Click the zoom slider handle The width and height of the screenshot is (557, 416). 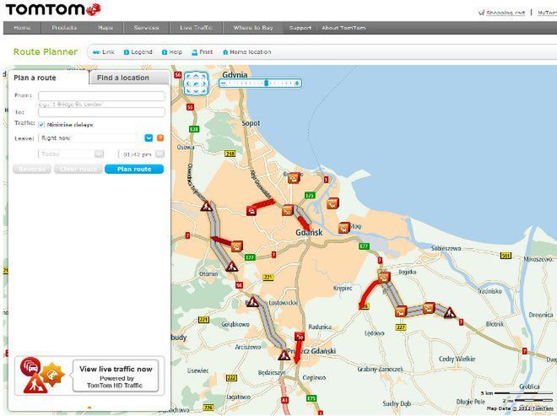click(266, 84)
